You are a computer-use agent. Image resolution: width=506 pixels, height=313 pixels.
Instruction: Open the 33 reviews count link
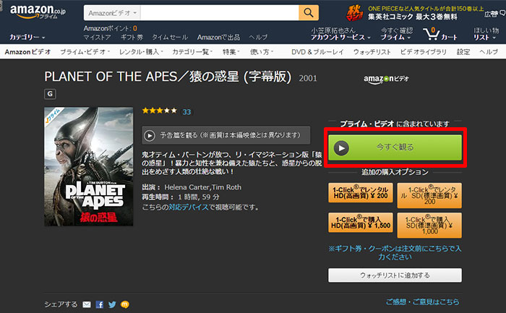[186, 112]
